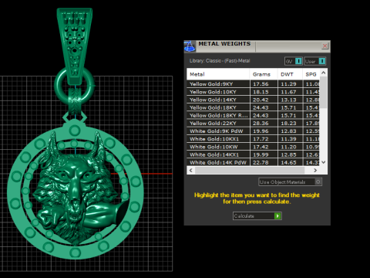The height and width of the screenshot is (278, 370).
Task: Click the Use Object Materials button
Action: pyautogui.click(x=290, y=182)
